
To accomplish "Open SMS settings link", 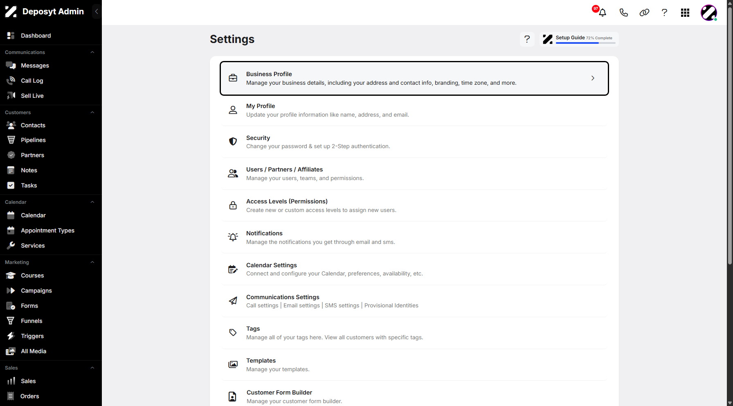I will (x=342, y=306).
